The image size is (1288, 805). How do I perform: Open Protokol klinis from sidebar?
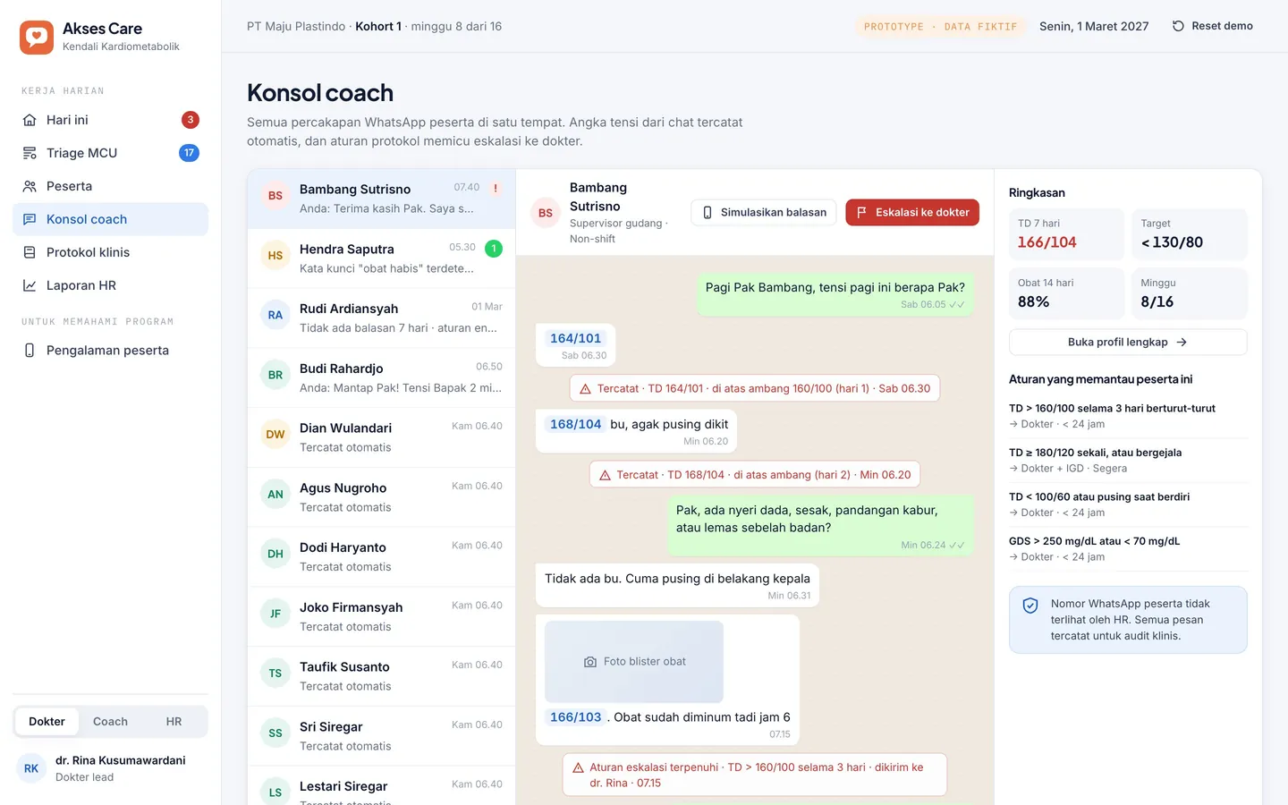[110, 252]
